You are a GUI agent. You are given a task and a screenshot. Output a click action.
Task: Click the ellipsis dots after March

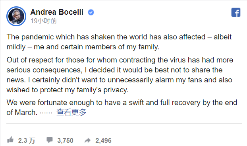[46, 113]
